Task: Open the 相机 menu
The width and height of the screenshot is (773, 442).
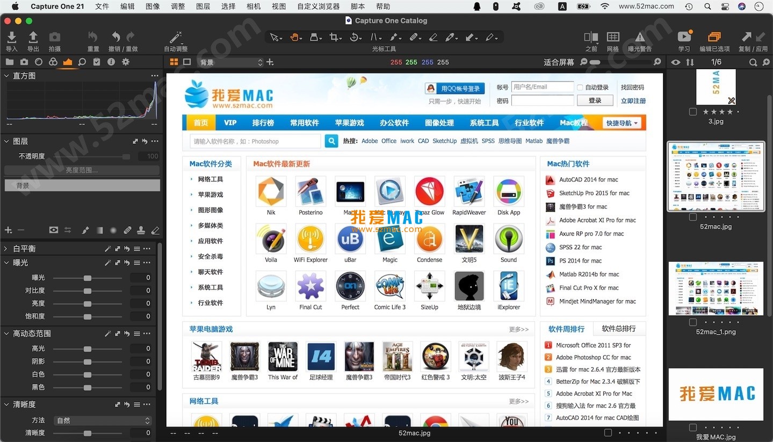Action: point(254,6)
